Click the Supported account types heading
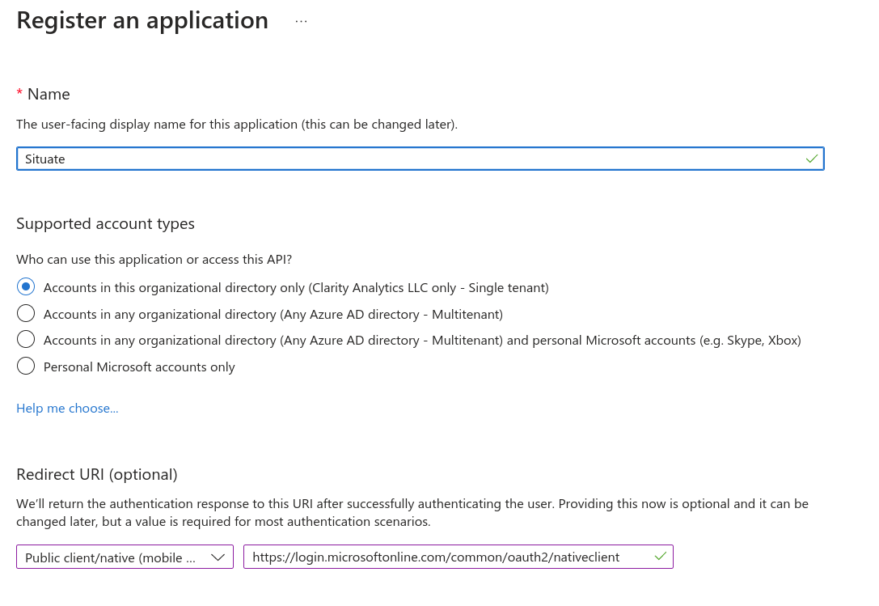The height and width of the screenshot is (606, 879). point(105,223)
